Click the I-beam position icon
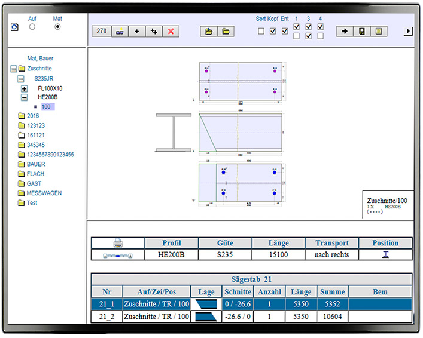Image resolution: width=423 pixels, height=338 pixels. 385,254
